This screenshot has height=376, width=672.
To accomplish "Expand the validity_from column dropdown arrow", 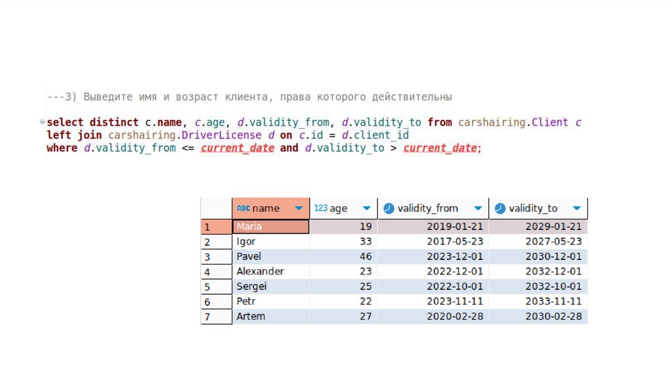I will [x=478, y=208].
